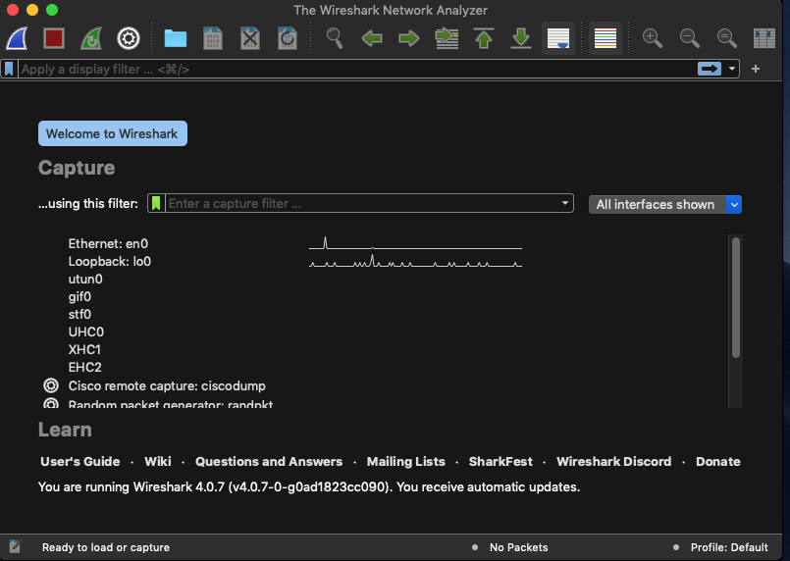Close this capture file icon
790x561 pixels.
(250, 38)
